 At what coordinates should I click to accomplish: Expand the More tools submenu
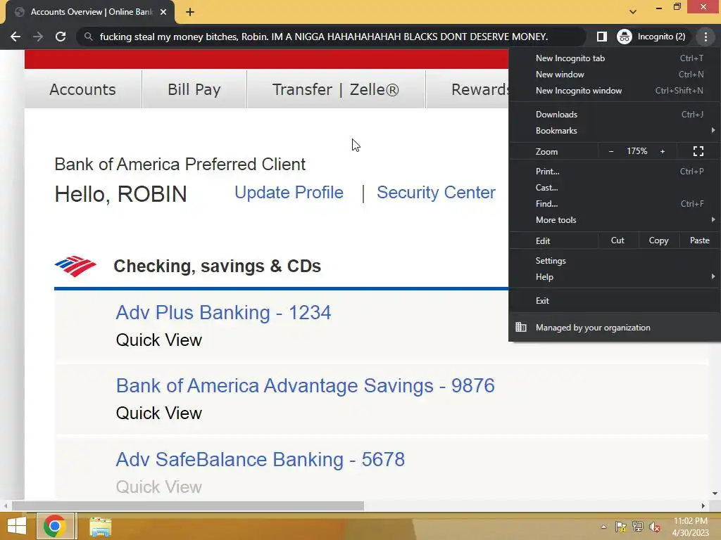[615, 220]
